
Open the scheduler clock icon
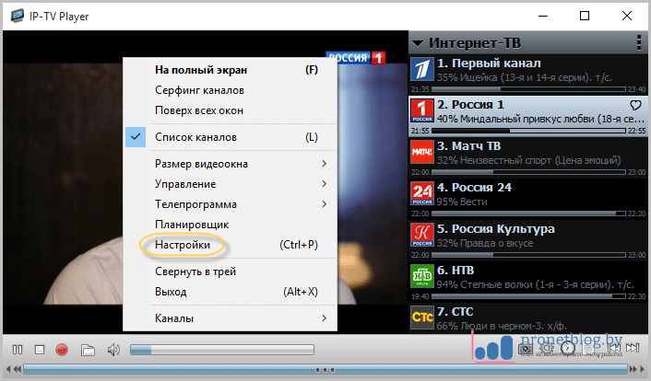point(567,349)
